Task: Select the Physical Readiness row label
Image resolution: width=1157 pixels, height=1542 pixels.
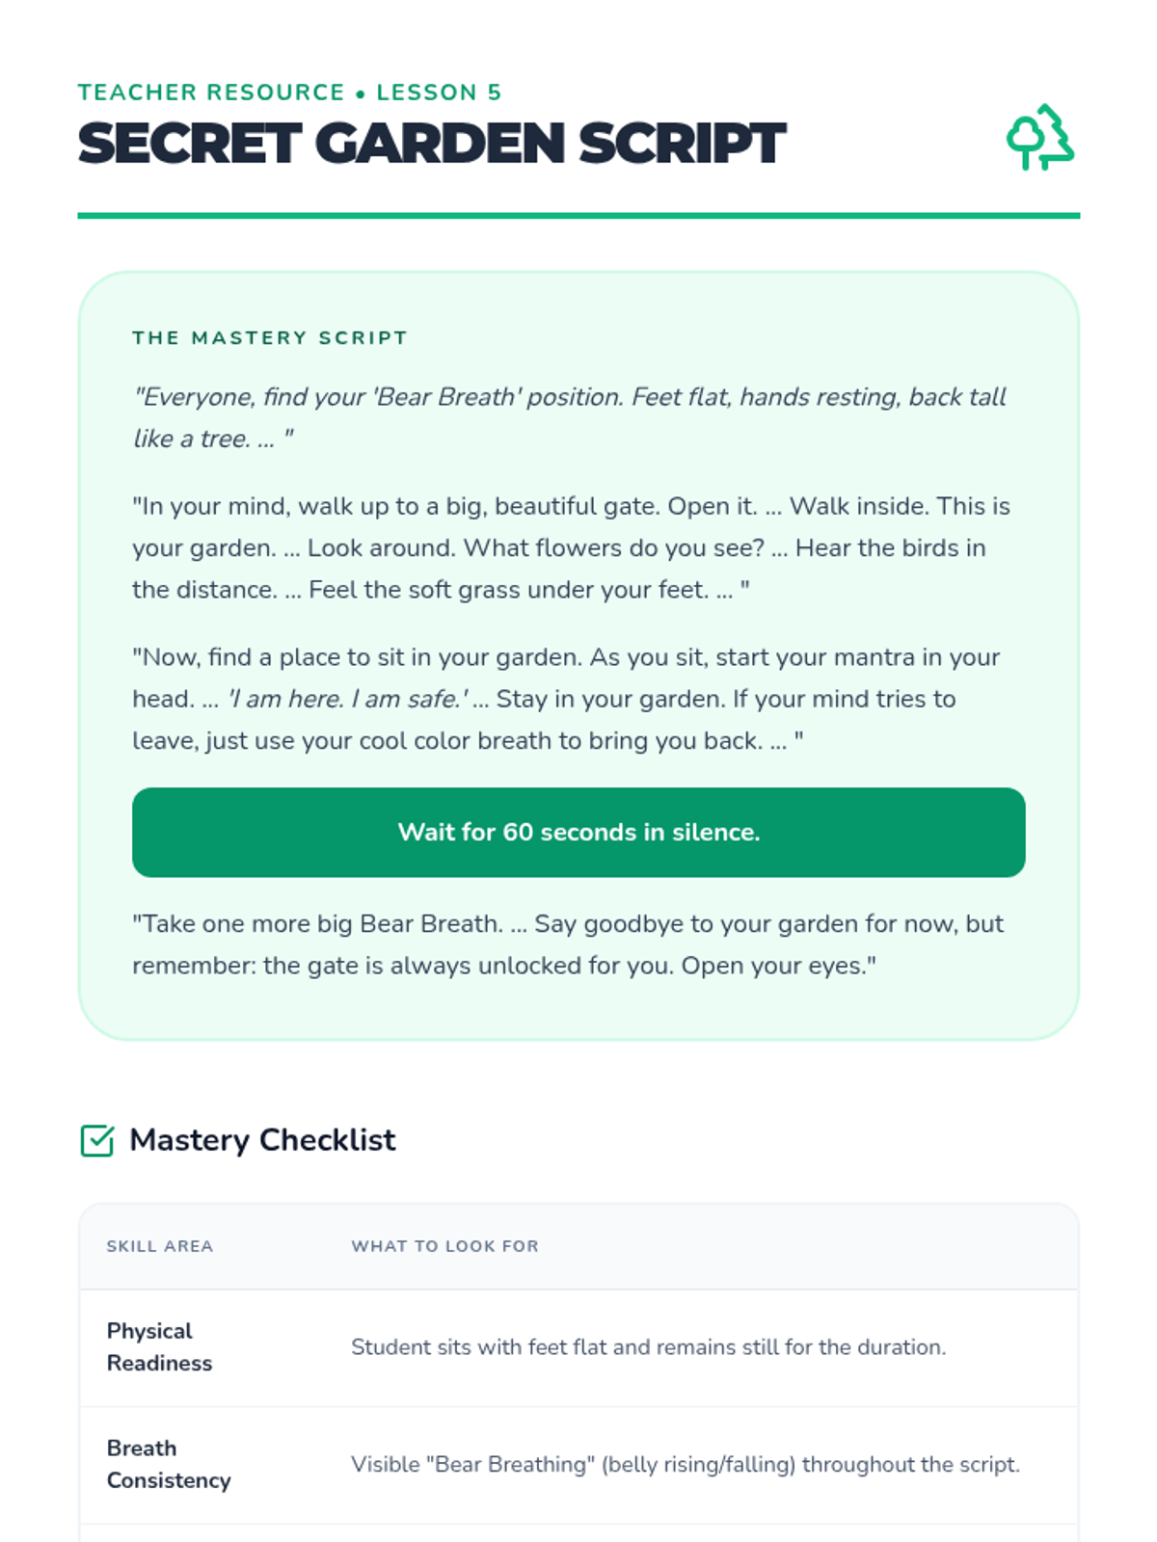Action: (x=159, y=1347)
